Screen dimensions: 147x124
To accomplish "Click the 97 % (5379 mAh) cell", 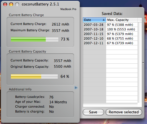I will click(122, 34).
